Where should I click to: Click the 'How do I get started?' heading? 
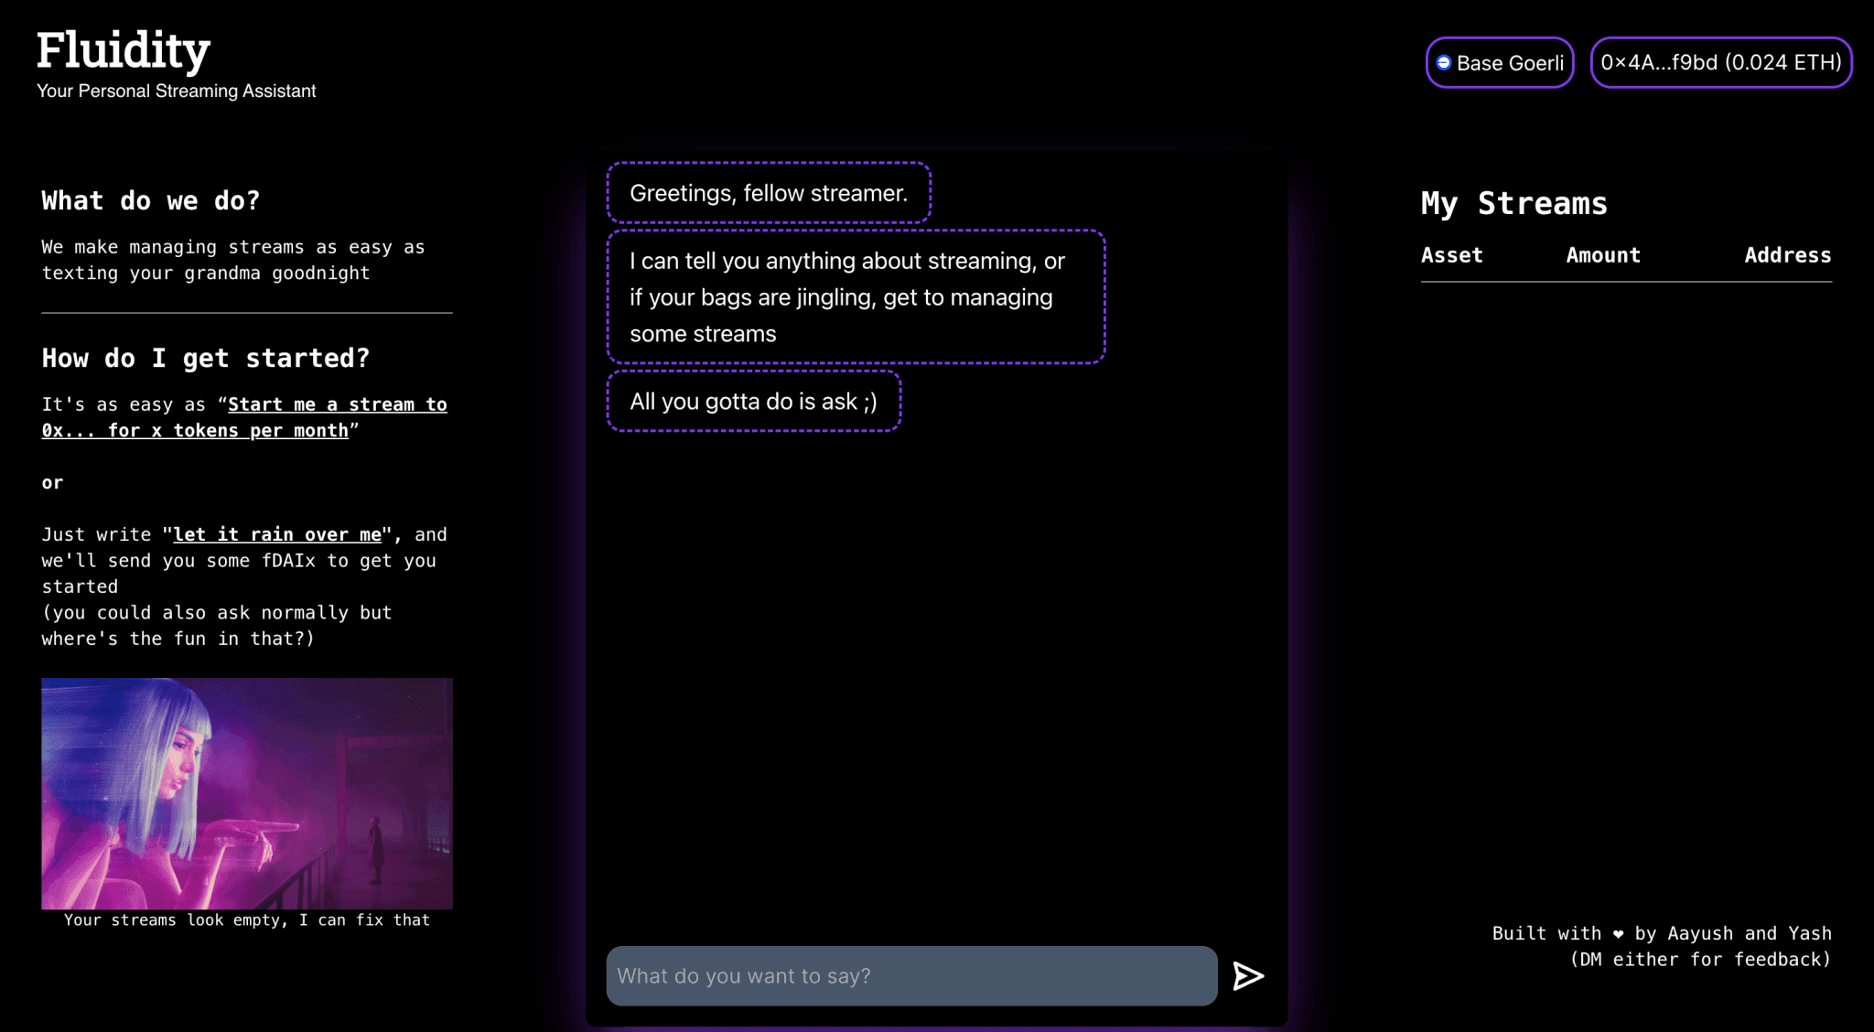click(206, 359)
